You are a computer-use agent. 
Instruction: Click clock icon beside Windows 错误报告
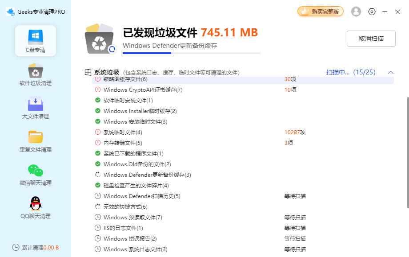tap(97, 238)
